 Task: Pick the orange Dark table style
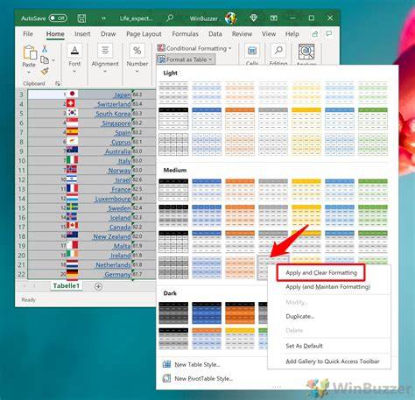point(240,313)
